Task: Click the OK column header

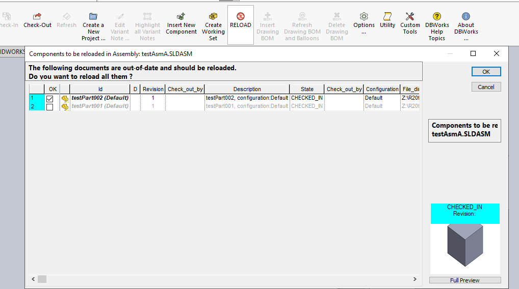Action: (x=53, y=89)
